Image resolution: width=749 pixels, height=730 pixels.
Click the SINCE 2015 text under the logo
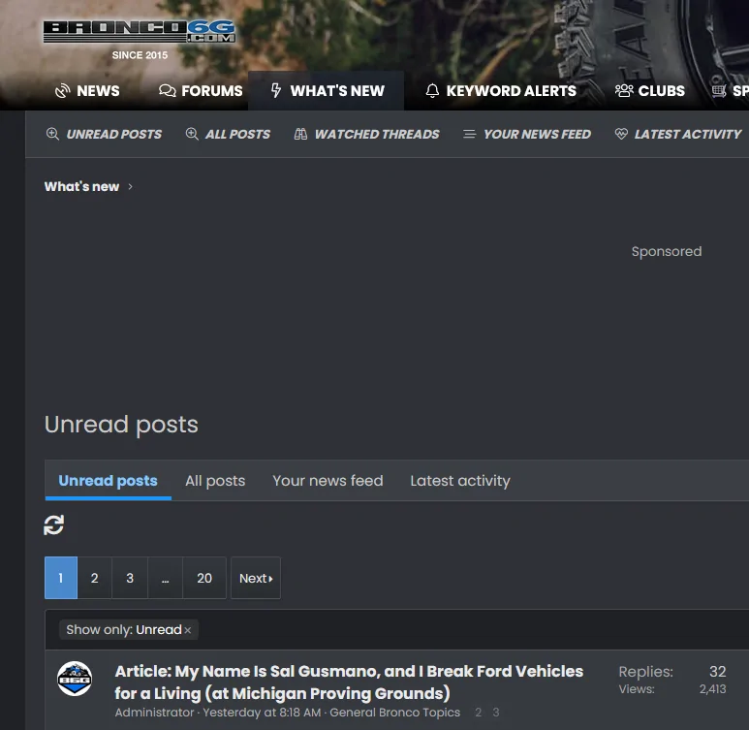(x=140, y=55)
